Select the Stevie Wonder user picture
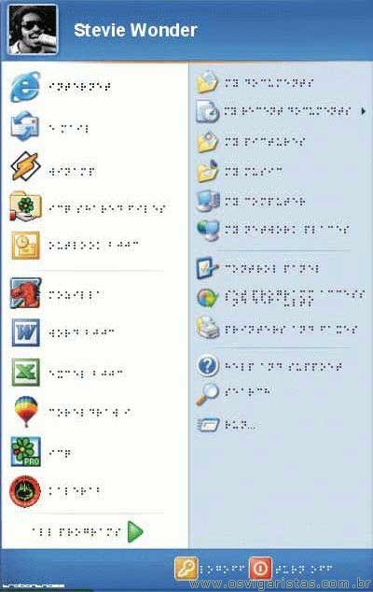The width and height of the screenshot is (373, 592). pos(33,30)
